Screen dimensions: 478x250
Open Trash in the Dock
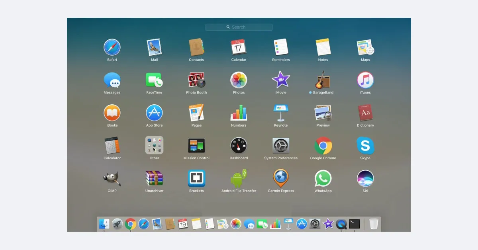(373, 224)
